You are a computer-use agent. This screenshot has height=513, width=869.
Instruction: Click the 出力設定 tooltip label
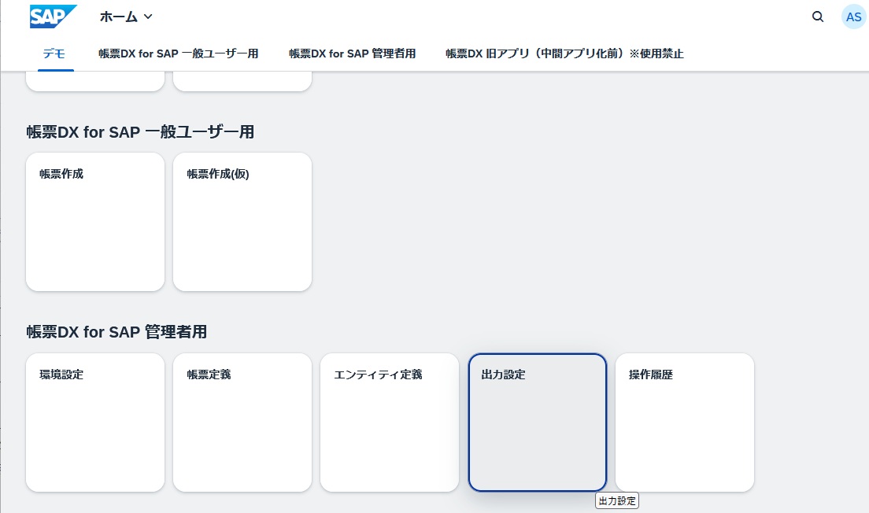click(x=616, y=500)
